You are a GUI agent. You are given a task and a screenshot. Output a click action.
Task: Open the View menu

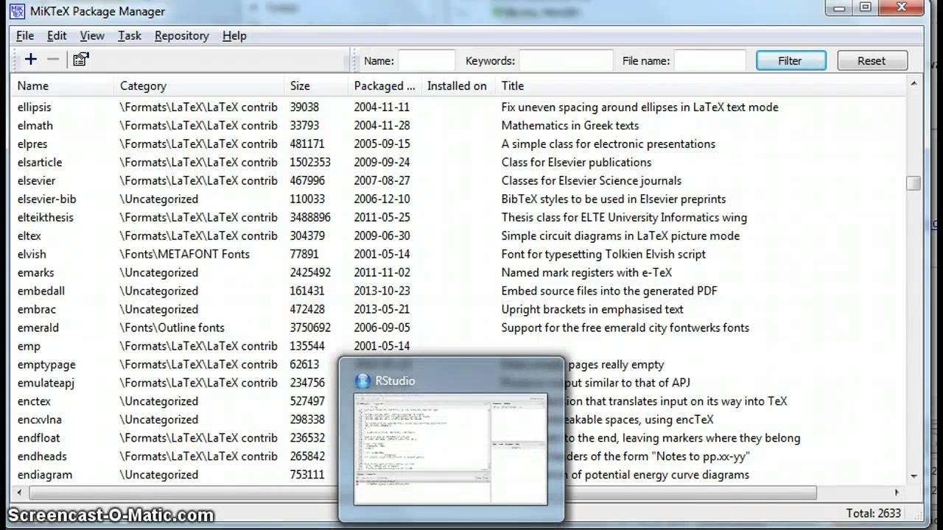[92, 35]
